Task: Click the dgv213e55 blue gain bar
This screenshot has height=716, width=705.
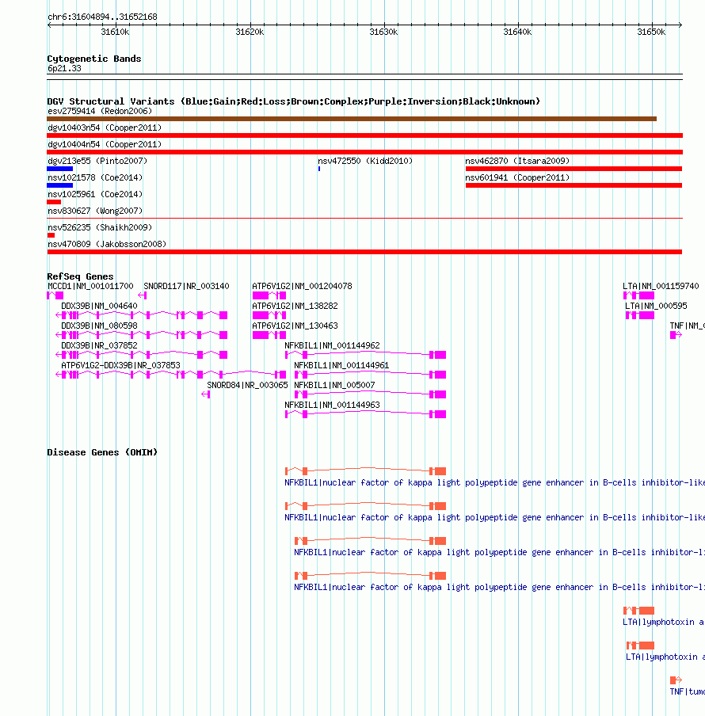Action: [60, 169]
